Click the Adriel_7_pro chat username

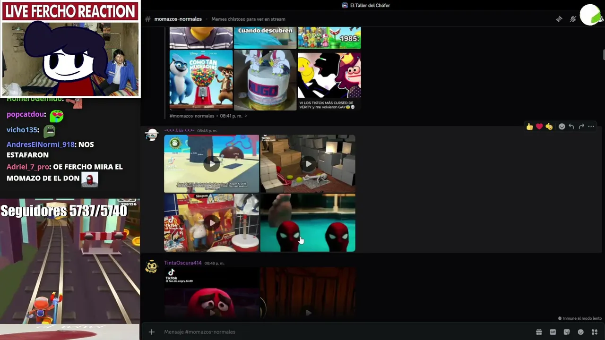tap(28, 167)
